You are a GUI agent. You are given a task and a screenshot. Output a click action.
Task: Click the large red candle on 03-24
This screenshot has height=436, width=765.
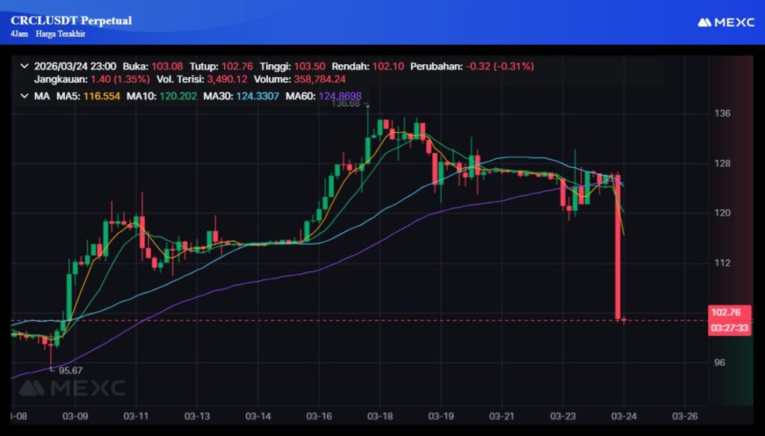tap(619, 246)
